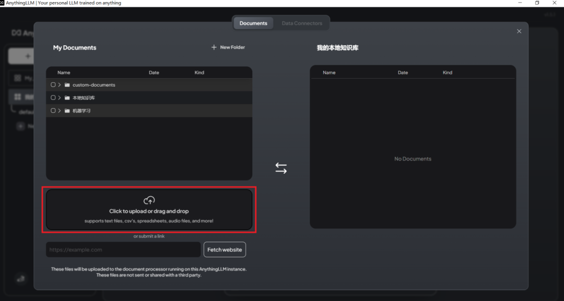Viewport: 564px width, 301px height.
Task: Click the Name header in My Documents
Action: (x=64, y=73)
